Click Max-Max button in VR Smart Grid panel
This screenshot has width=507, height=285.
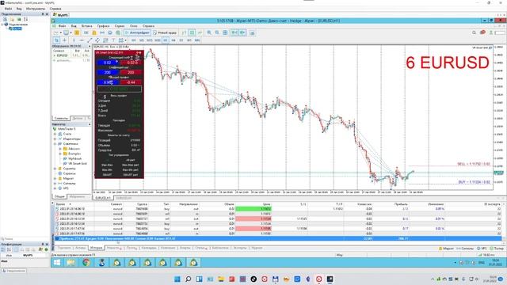tap(107, 165)
